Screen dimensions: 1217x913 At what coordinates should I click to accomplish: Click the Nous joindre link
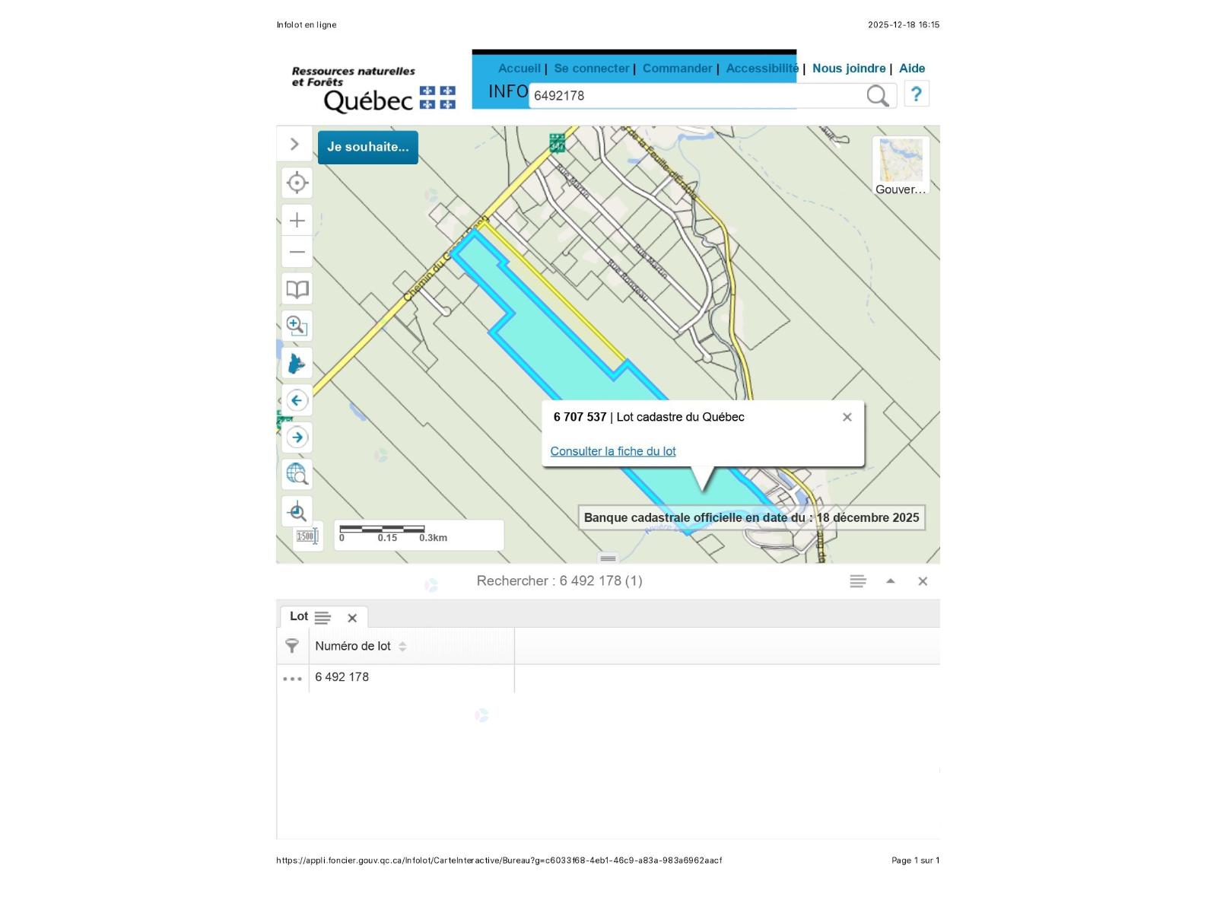click(849, 68)
